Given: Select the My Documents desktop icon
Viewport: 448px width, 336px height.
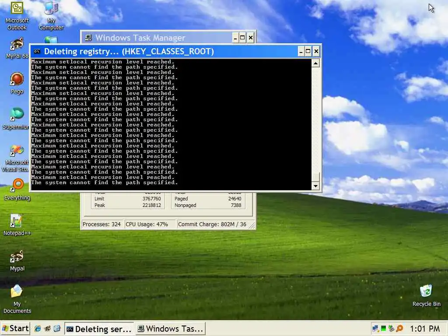Looking at the screenshot, I should pos(17,299).
